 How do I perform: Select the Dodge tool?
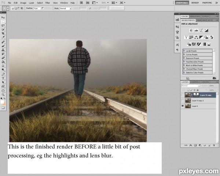click(3, 69)
